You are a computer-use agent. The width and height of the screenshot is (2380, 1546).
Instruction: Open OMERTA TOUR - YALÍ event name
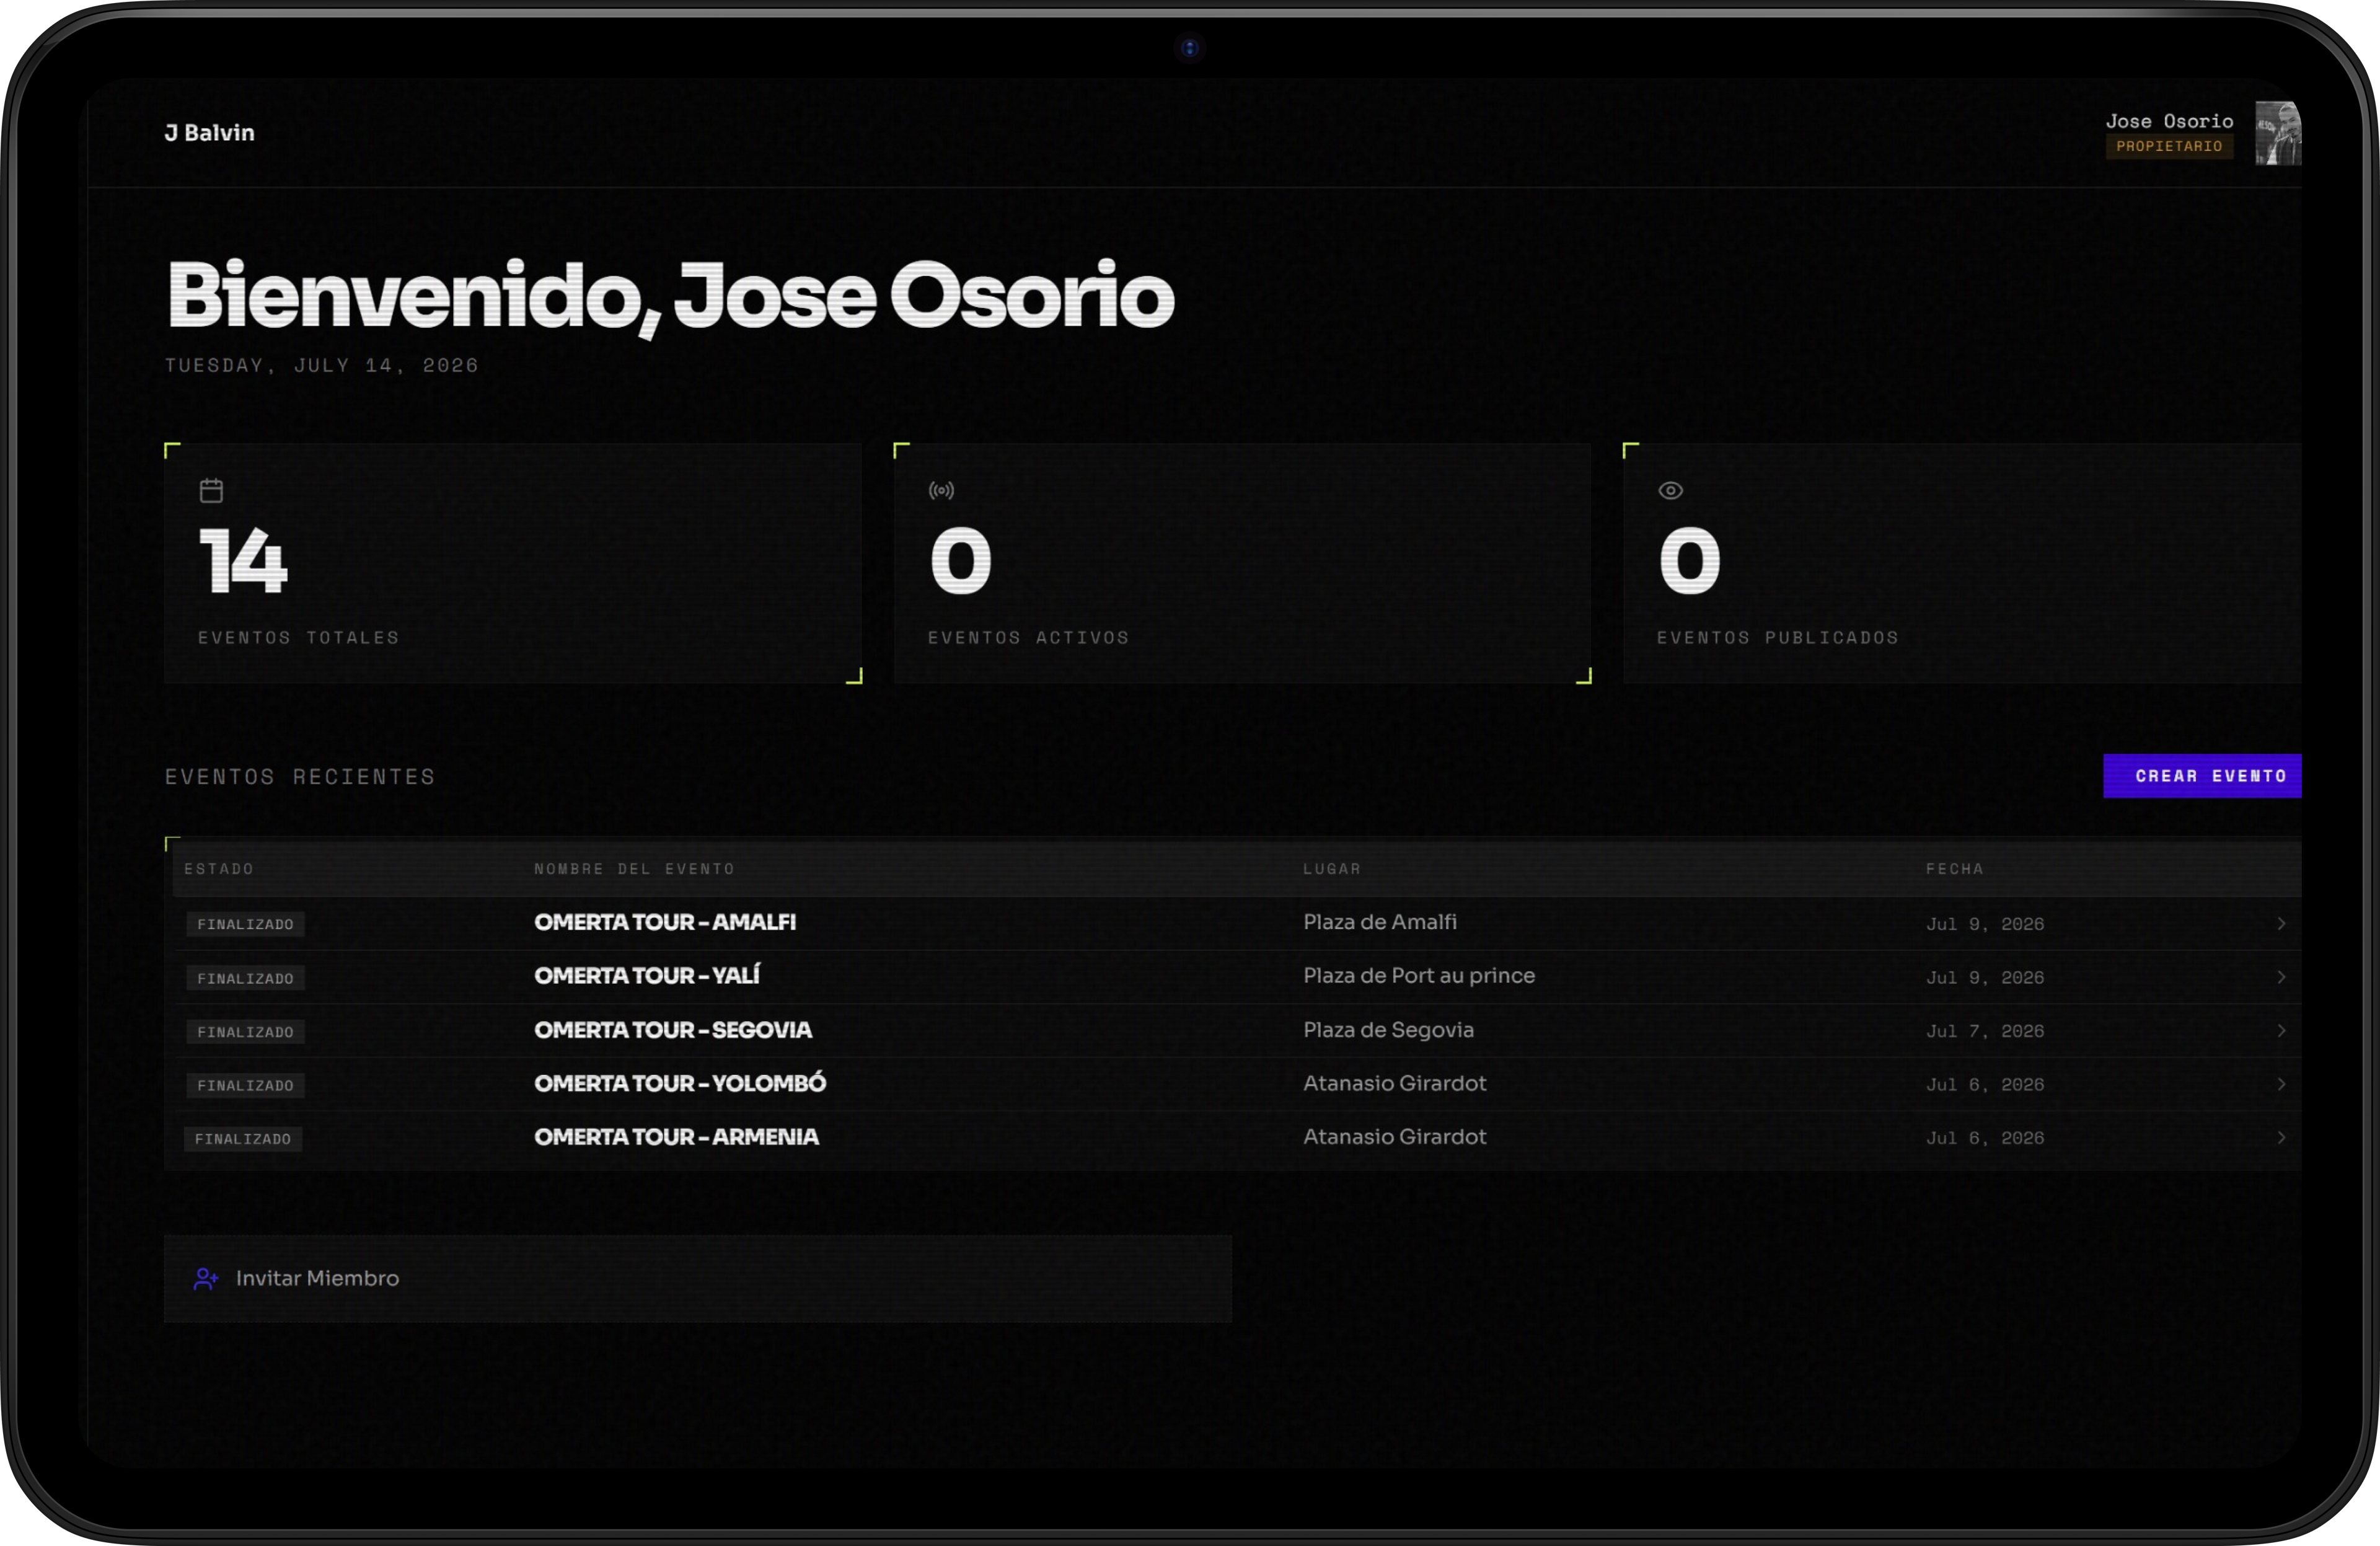[x=647, y=976]
